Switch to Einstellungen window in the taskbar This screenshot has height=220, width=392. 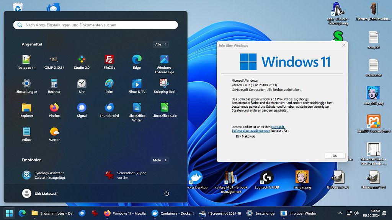pyautogui.click(x=260, y=213)
